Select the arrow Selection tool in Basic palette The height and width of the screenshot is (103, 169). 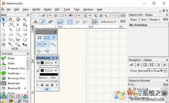(3, 20)
